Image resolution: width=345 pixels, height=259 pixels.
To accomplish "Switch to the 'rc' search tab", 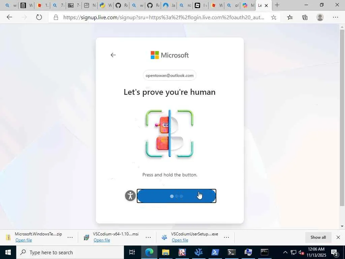I will click(x=185, y=5).
